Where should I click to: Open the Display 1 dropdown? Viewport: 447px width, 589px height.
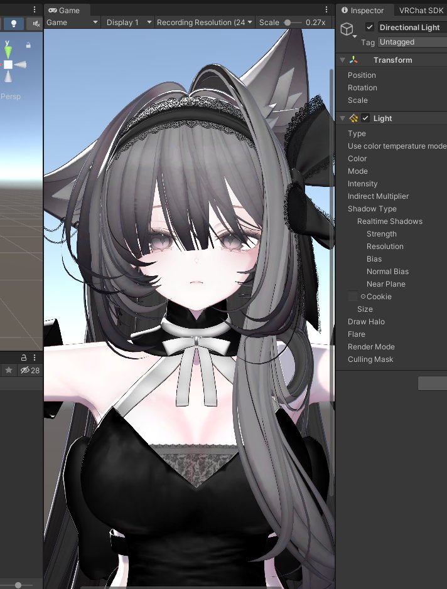(x=128, y=23)
